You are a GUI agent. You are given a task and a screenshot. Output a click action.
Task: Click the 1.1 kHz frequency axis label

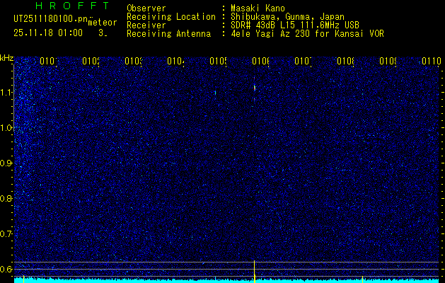point(6,92)
